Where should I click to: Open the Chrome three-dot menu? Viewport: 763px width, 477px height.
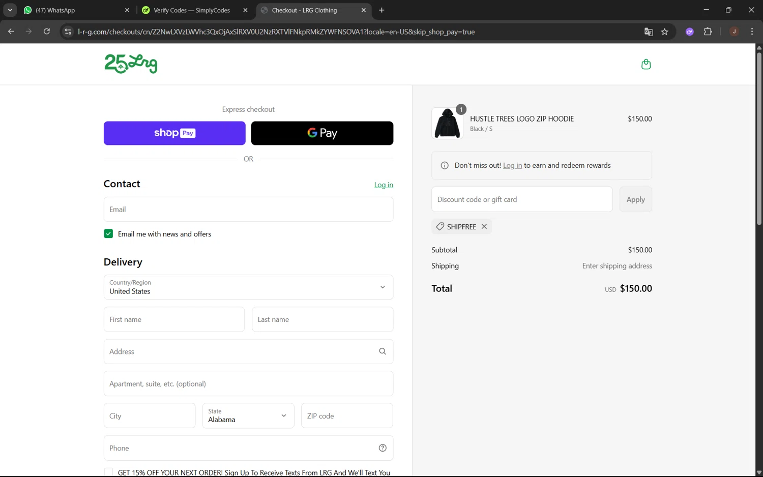pyautogui.click(x=752, y=32)
